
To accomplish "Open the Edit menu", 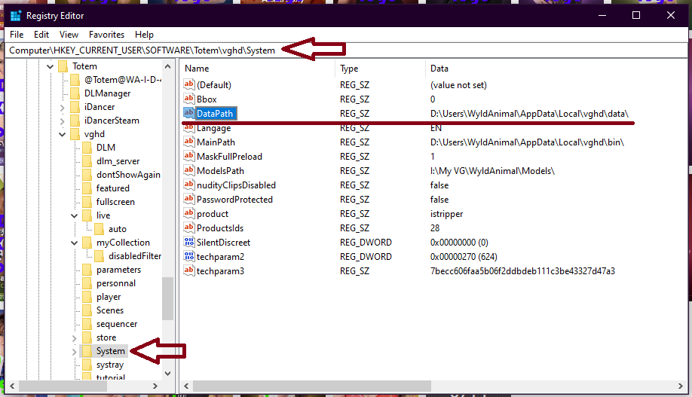I will point(41,35).
